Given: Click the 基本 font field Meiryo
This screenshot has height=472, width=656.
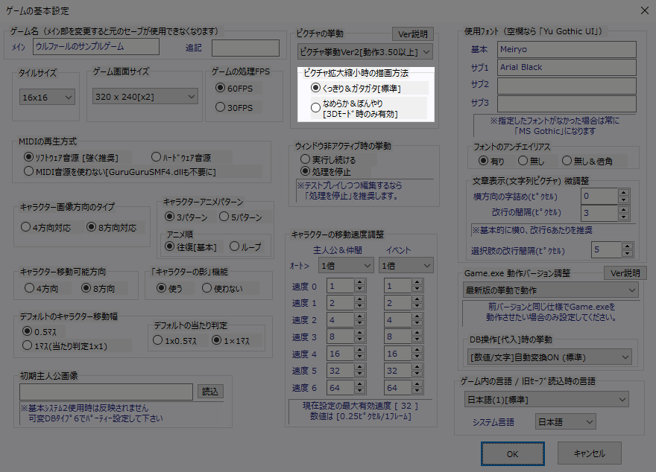Looking at the screenshot, I should pyautogui.click(x=567, y=49).
